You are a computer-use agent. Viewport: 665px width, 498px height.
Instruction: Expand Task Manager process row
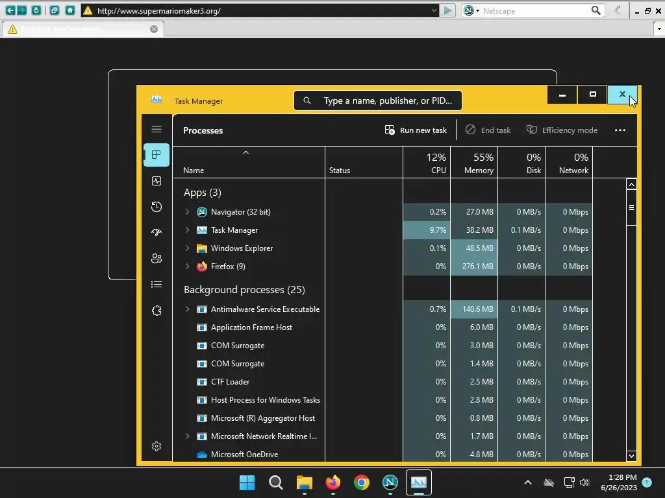click(187, 230)
